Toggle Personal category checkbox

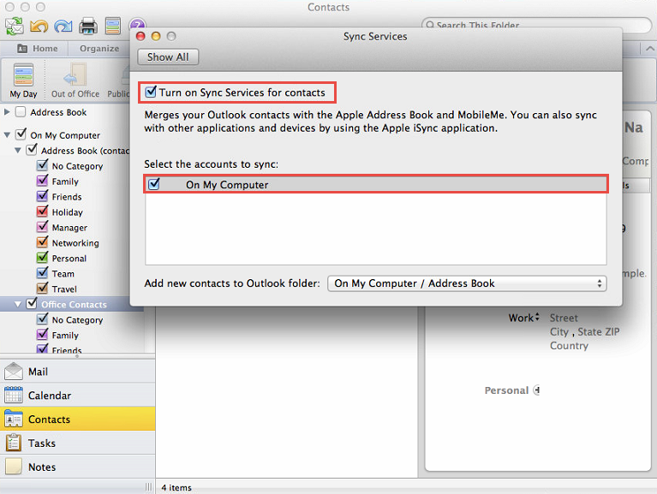[x=42, y=257]
